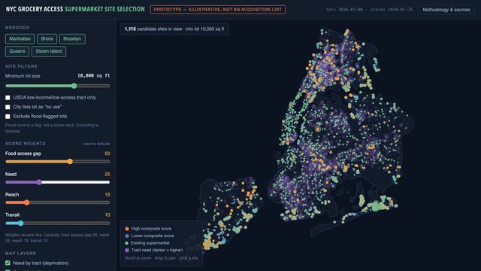Click the Reach weight value 15
The height and width of the screenshot is (271, 481).
click(107, 194)
